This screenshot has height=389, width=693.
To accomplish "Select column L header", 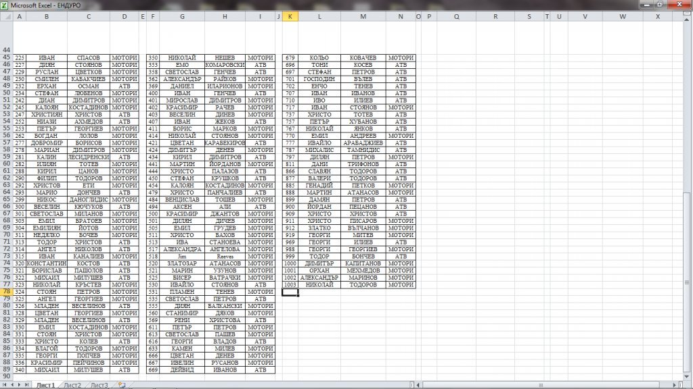I will point(319,16).
